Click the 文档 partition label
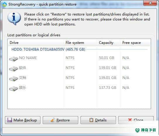 tap(23, 78)
